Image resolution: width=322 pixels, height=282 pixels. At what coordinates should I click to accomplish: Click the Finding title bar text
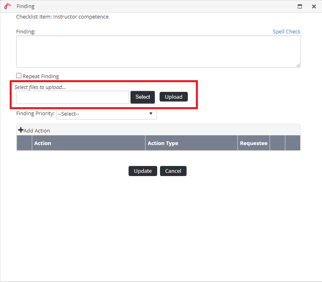pyautogui.click(x=25, y=6)
